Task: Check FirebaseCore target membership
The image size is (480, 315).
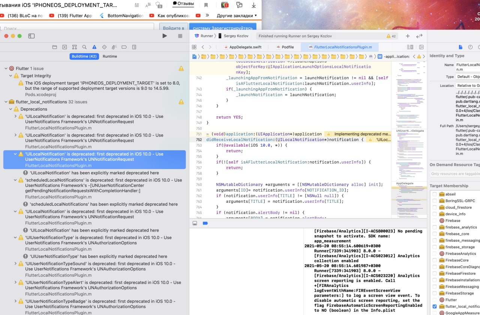Action: 435,260
